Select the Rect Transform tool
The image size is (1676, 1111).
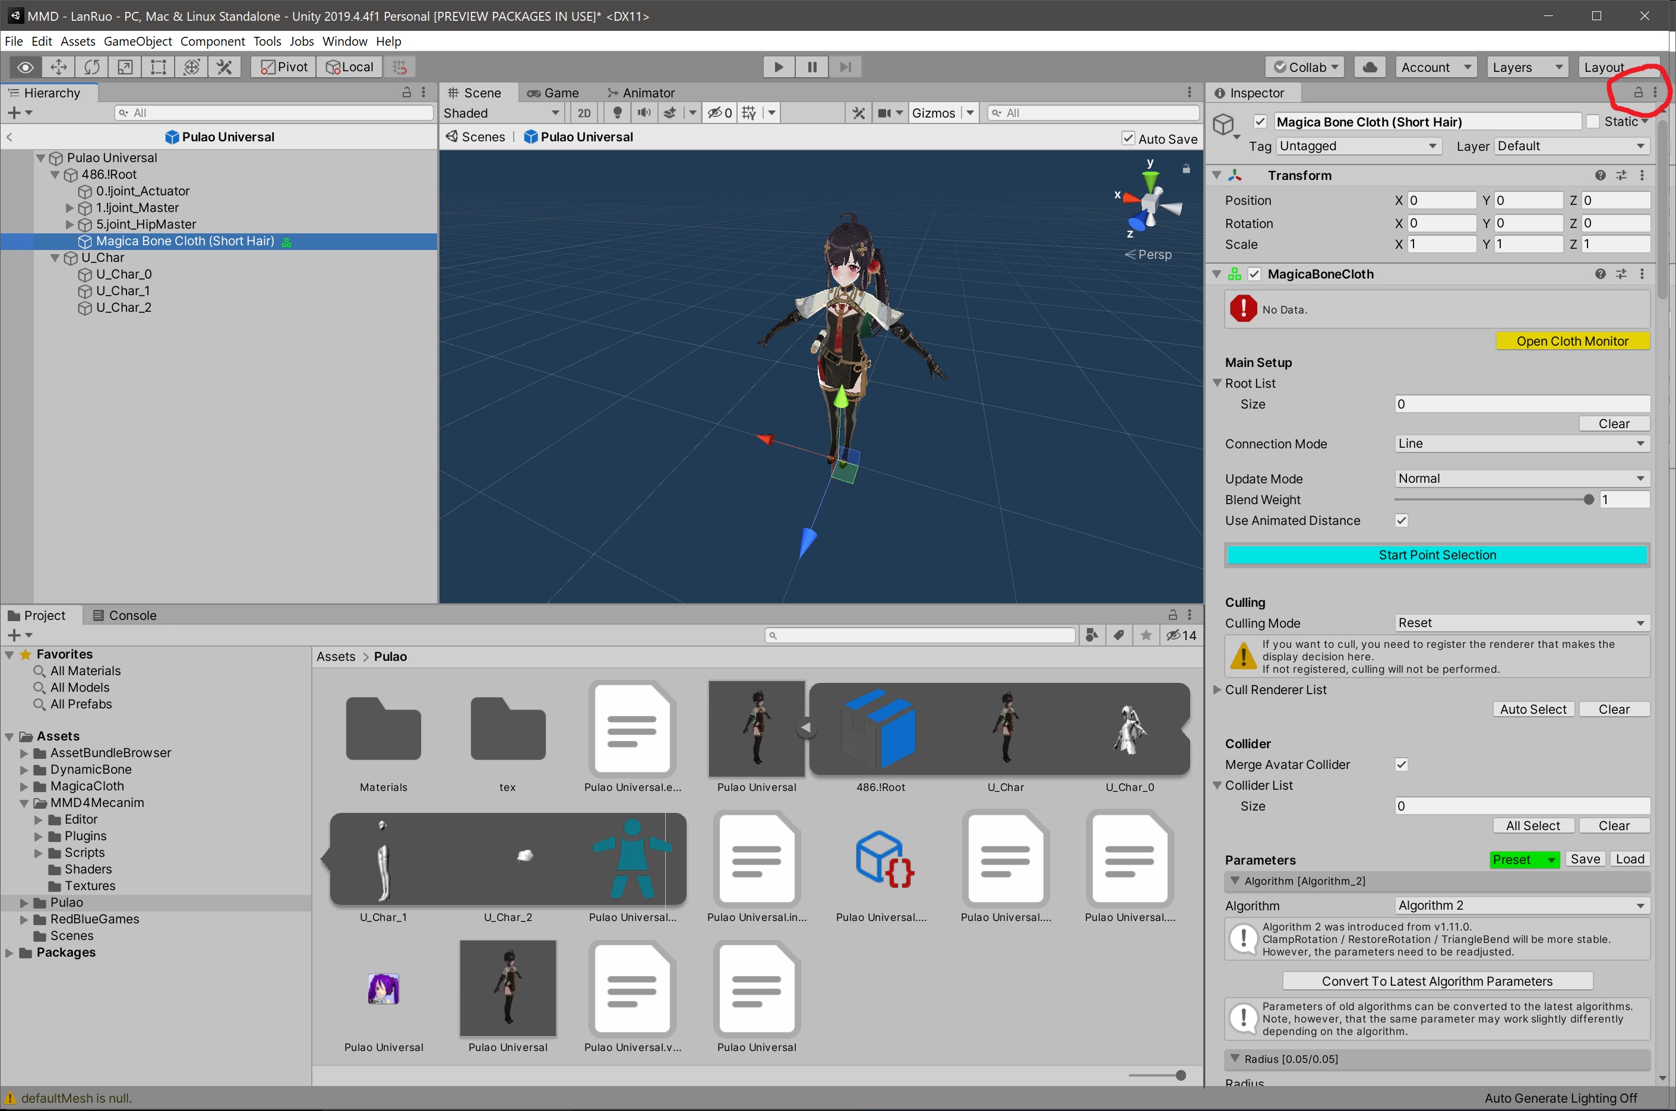click(159, 67)
